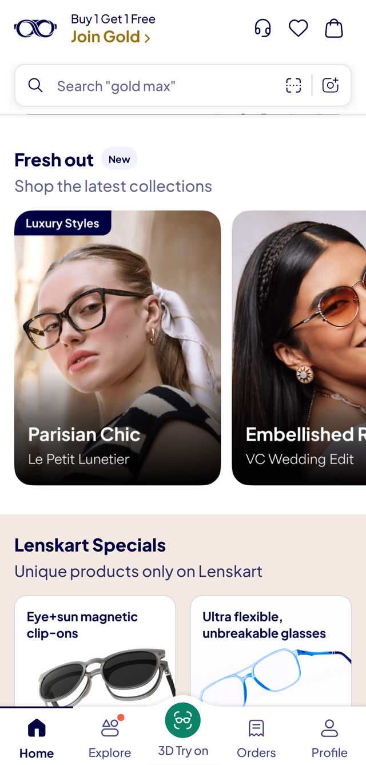The height and width of the screenshot is (765, 366).
Task: Expand Join Gold chevron arrow
Action: pyautogui.click(x=148, y=38)
